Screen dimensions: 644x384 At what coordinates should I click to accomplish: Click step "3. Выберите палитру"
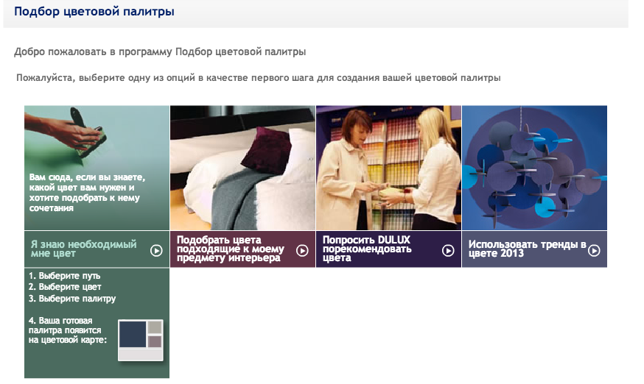(x=71, y=299)
